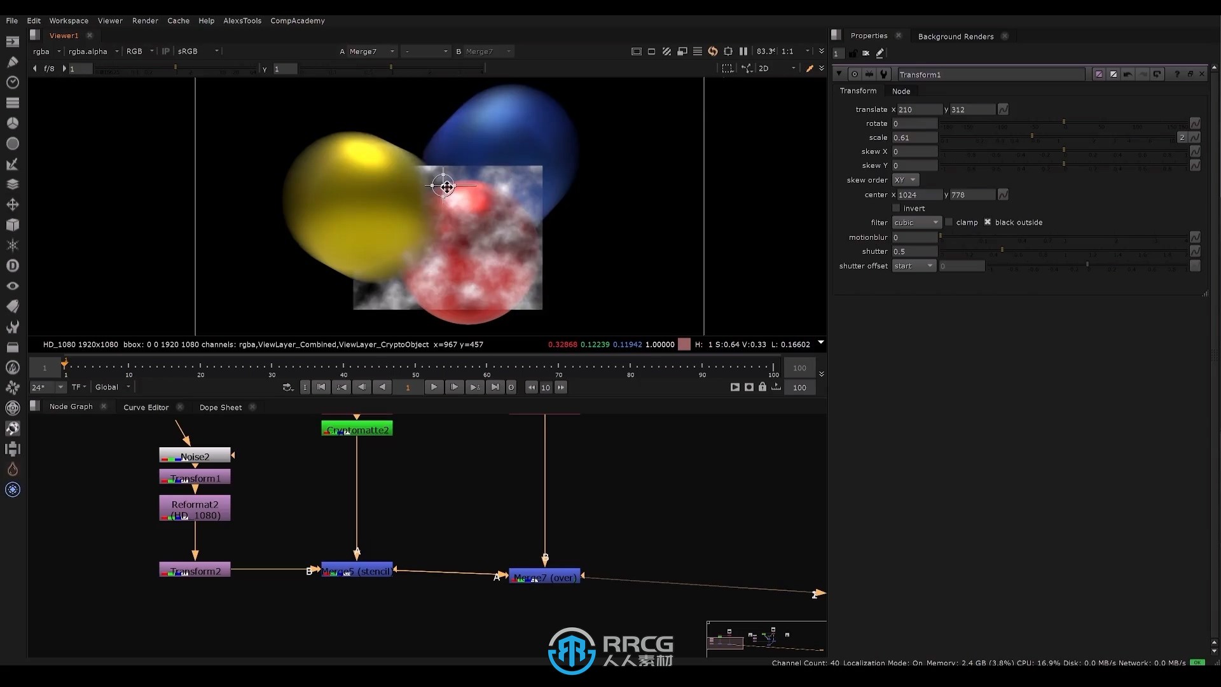Open the Node tab in Transform1 properties
The image size is (1221, 687).
tap(901, 91)
